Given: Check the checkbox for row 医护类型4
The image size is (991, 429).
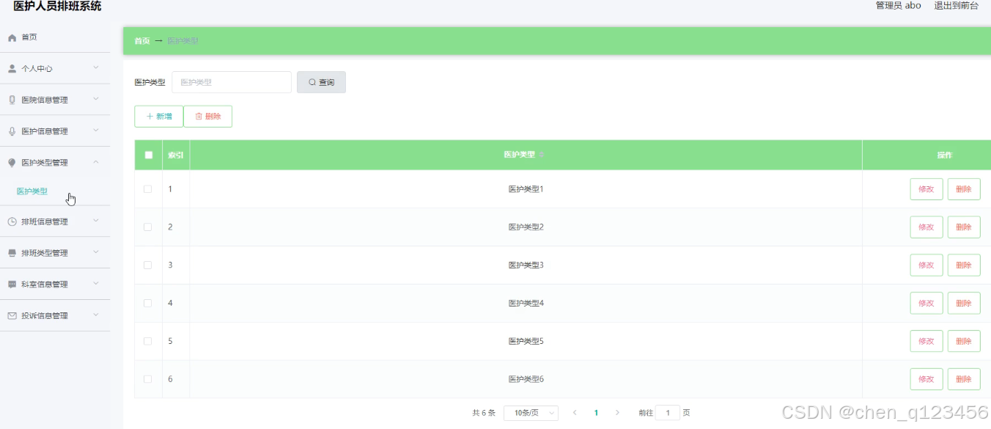Looking at the screenshot, I should [x=147, y=303].
